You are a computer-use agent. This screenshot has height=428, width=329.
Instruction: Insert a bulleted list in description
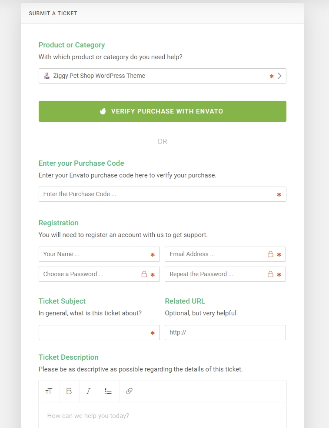pos(108,391)
